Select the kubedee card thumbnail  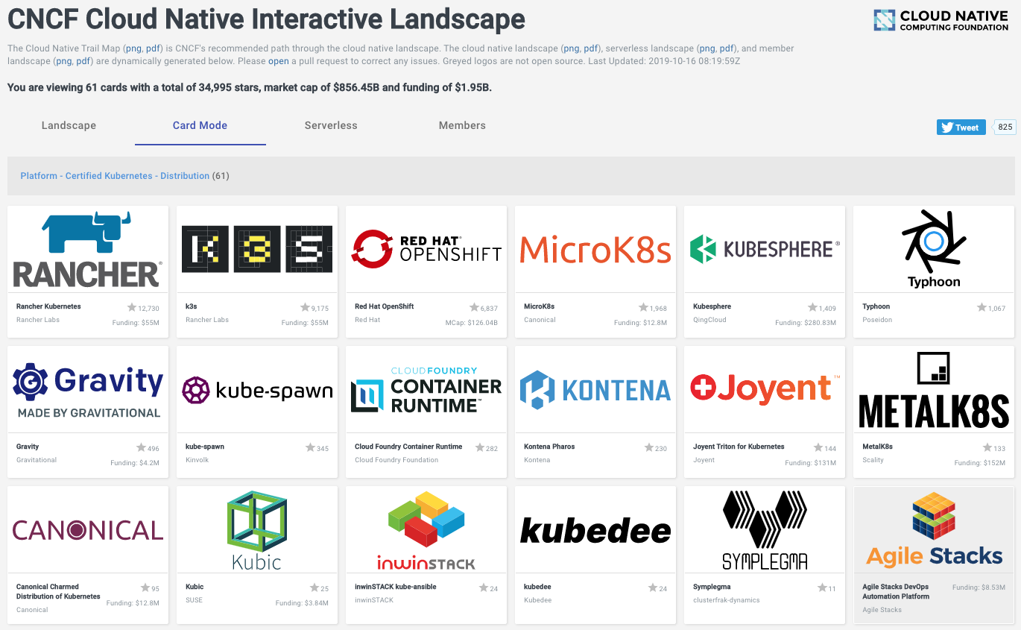pyautogui.click(x=595, y=529)
